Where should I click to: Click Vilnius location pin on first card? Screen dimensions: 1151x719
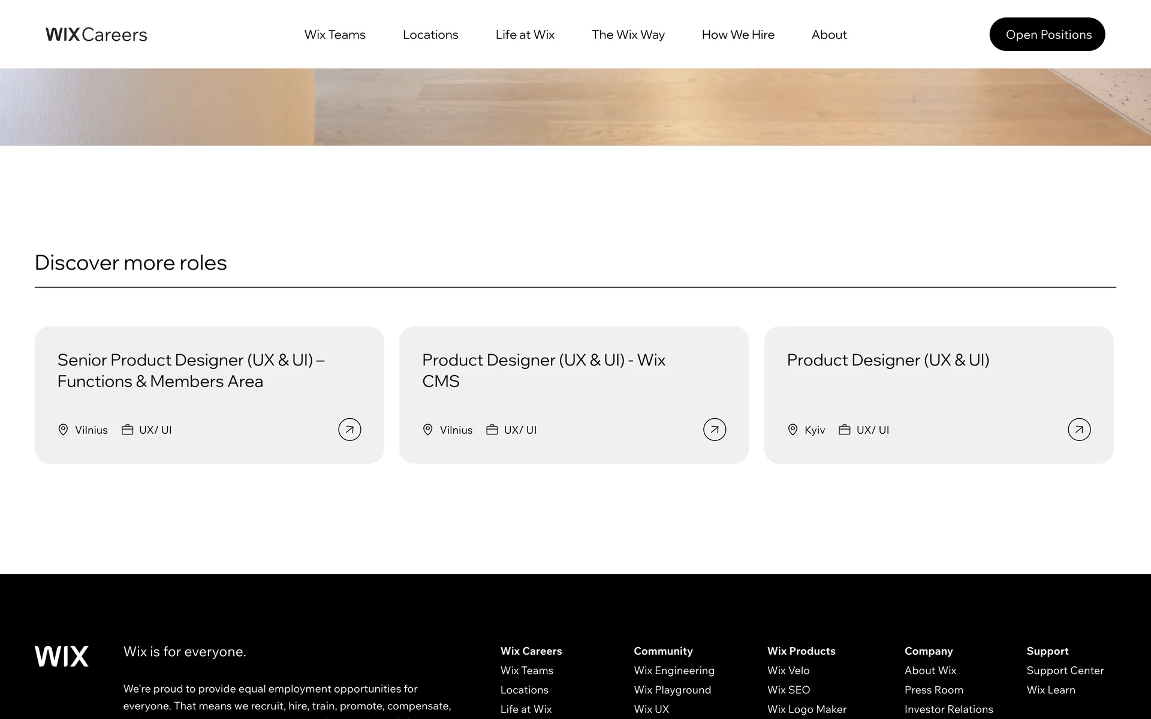click(x=63, y=430)
